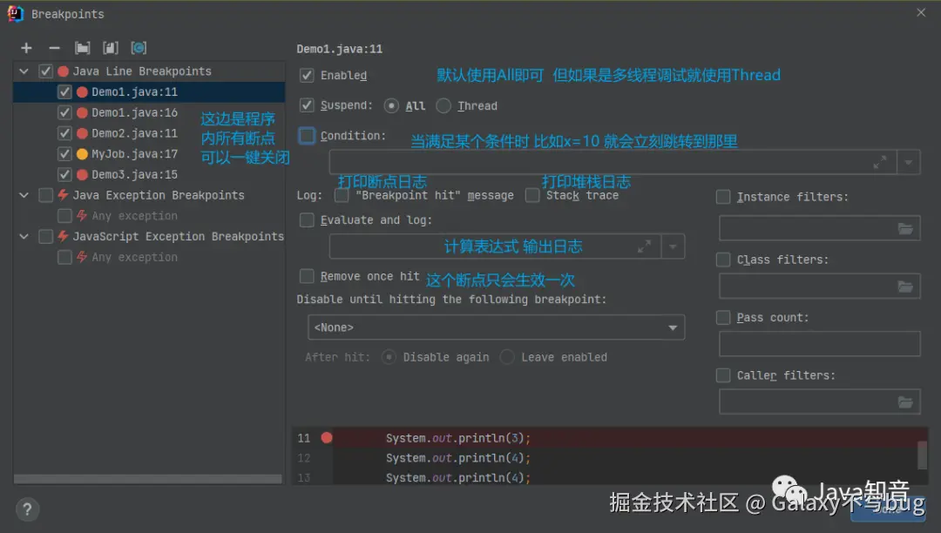Select the All suspend radio button
This screenshot has width=941, height=533.
[x=391, y=106]
